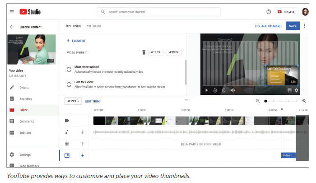The height and width of the screenshot is (183, 316).
Task: Click the video track camera icon
Action: tap(67, 121)
